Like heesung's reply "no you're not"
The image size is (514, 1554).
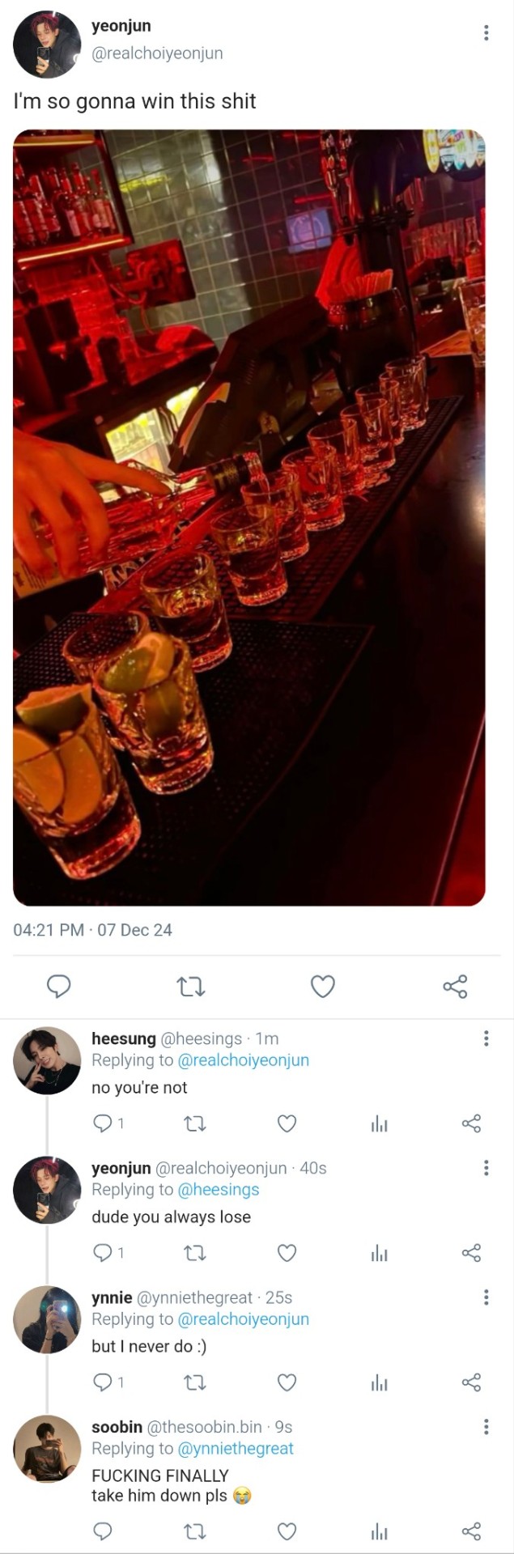point(287,1123)
